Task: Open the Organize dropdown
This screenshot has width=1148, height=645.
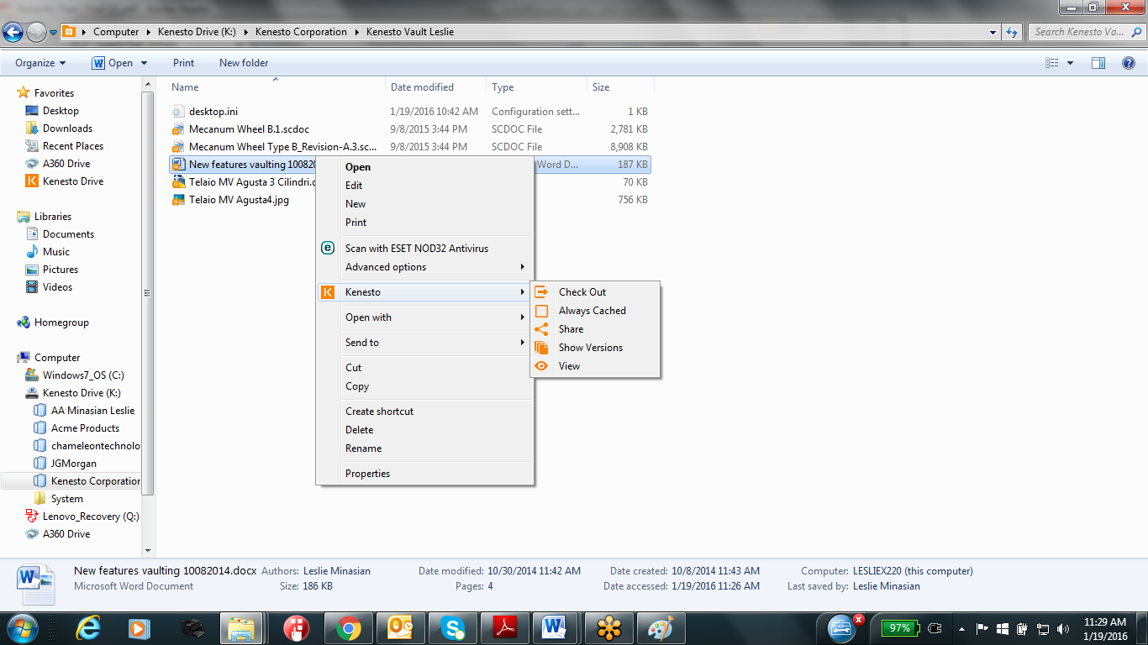Action: point(40,63)
